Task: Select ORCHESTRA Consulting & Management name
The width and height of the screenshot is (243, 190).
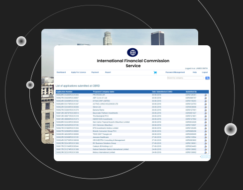Action: [109, 140]
